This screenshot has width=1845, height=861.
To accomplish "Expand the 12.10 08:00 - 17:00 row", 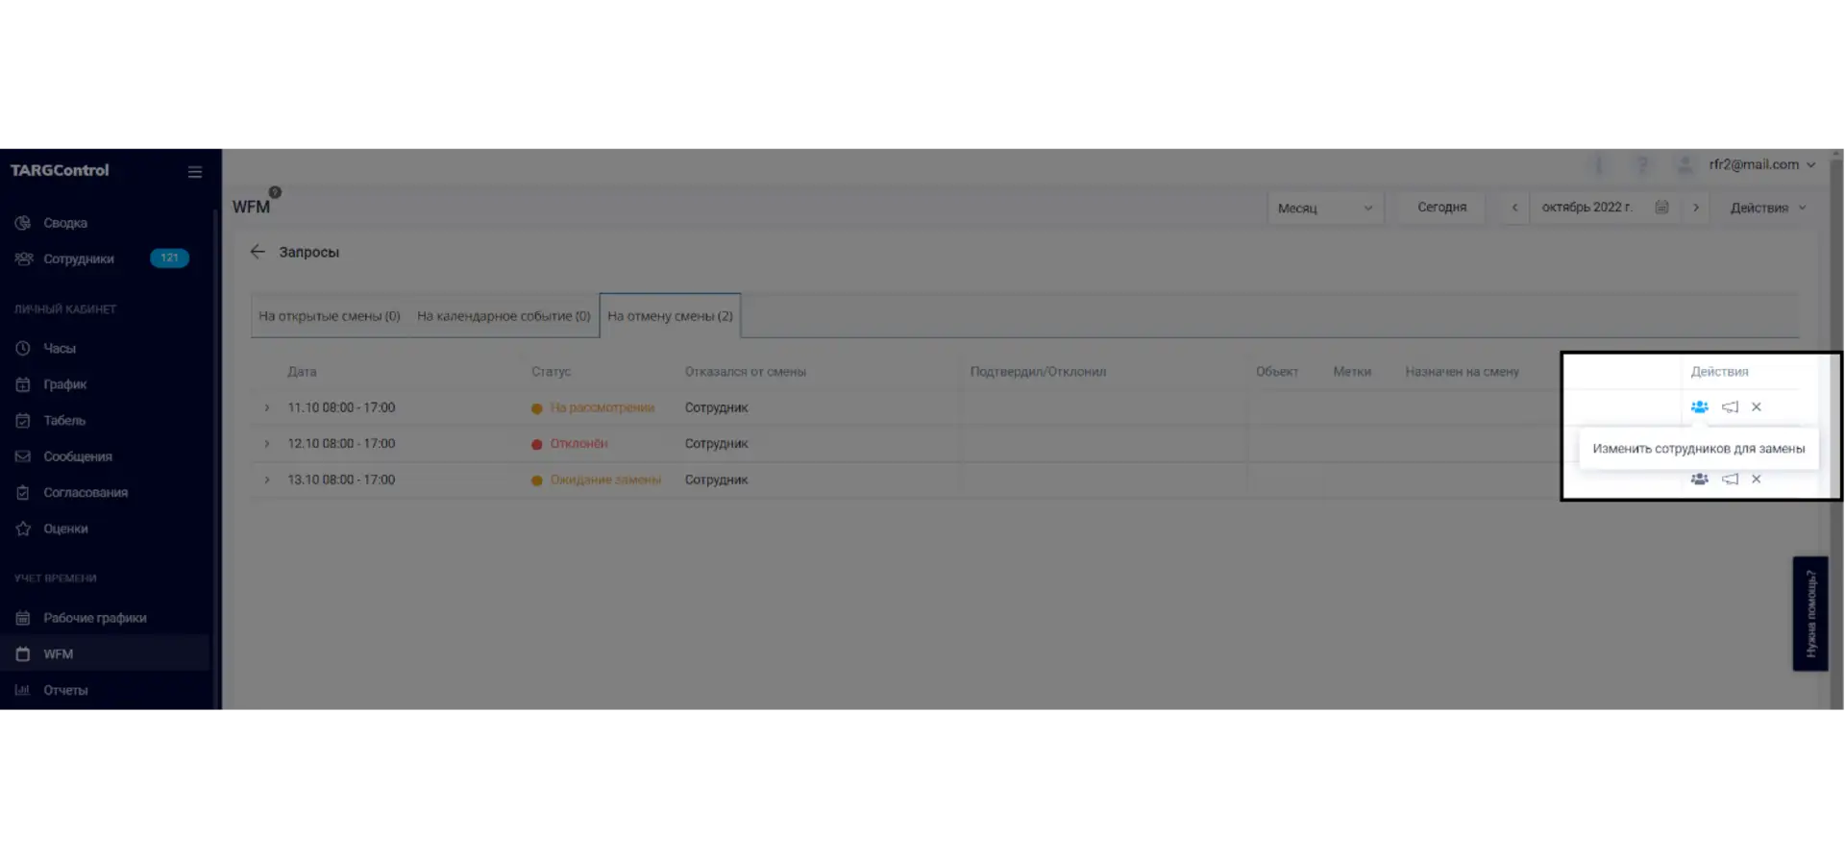I will pyautogui.click(x=267, y=444).
